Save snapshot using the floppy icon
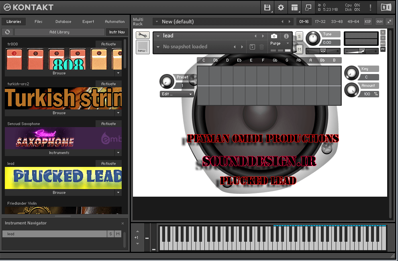 pyautogui.click(x=252, y=47)
